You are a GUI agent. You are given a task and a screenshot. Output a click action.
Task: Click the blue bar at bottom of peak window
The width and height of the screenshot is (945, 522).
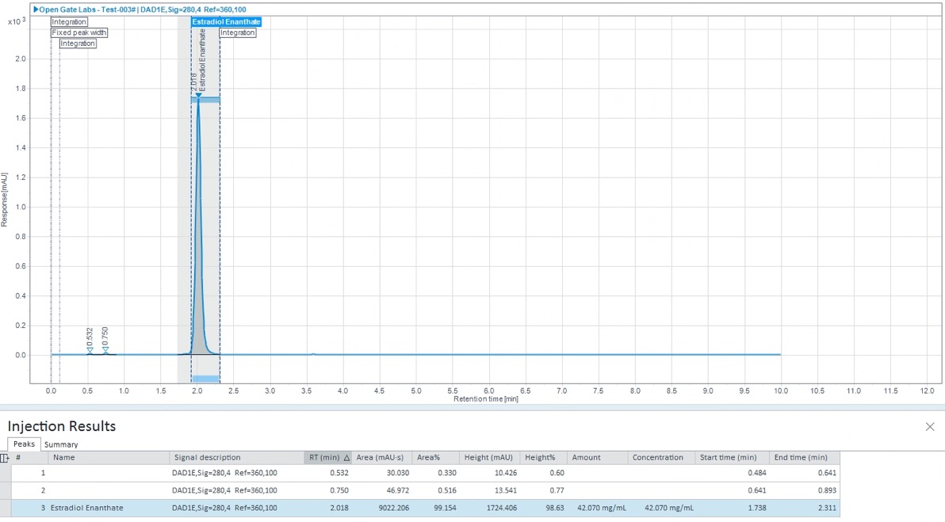point(205,379)
